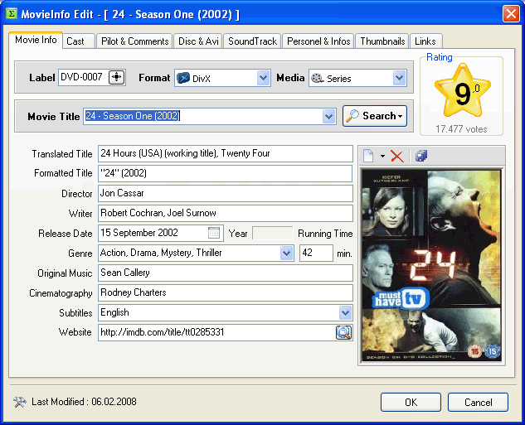
Task: Click the empty Year field
Action: [x=272, y=233]
